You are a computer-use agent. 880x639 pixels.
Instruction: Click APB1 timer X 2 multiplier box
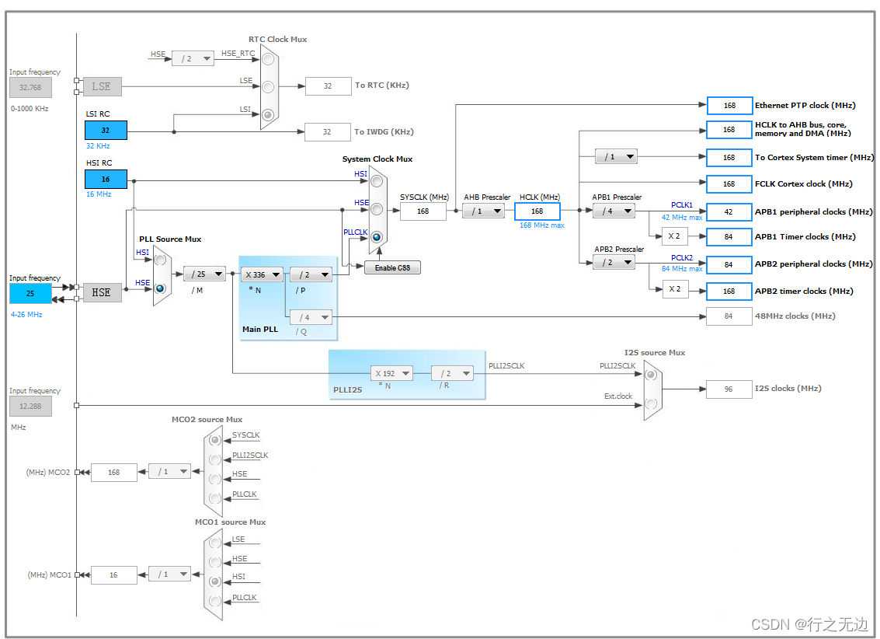point(675,236)
